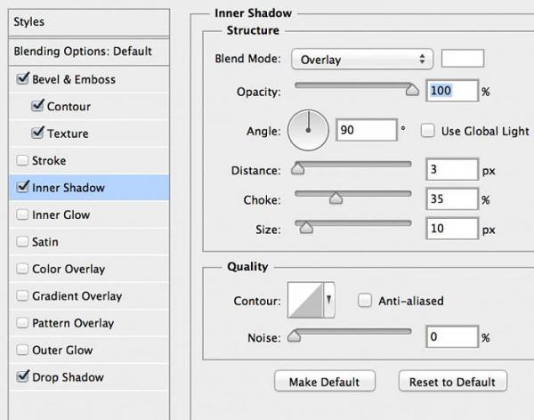
Task: Click the Choke slider handle
Action: click(x=336, y=198)
